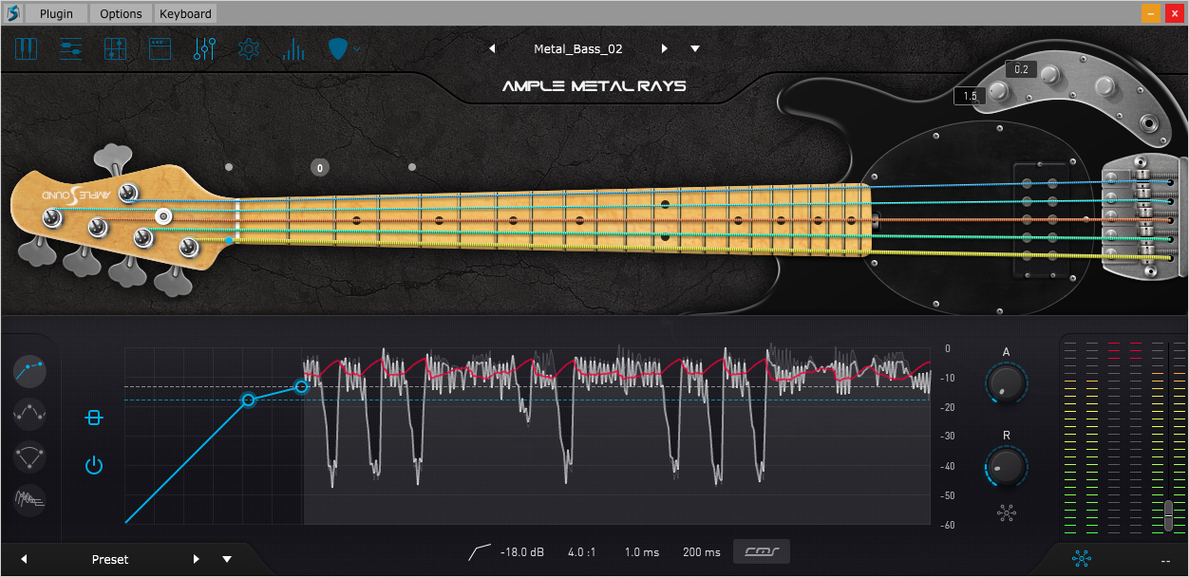Open the grid sliders panel icon
This screenshot has width=1189, height=577.
(115, 48)
